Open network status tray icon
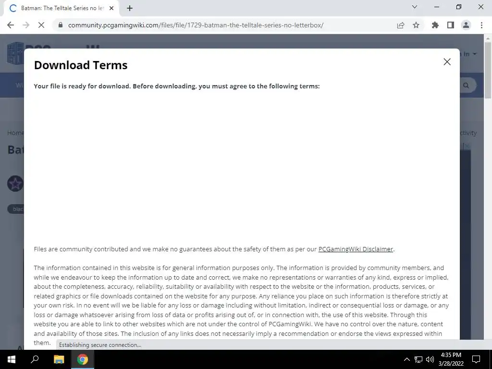 point(418,359)
